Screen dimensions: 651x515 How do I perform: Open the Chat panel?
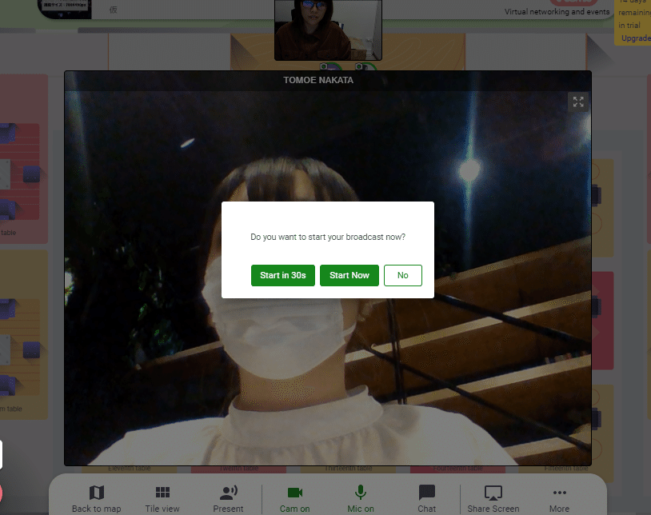(426, 499)
